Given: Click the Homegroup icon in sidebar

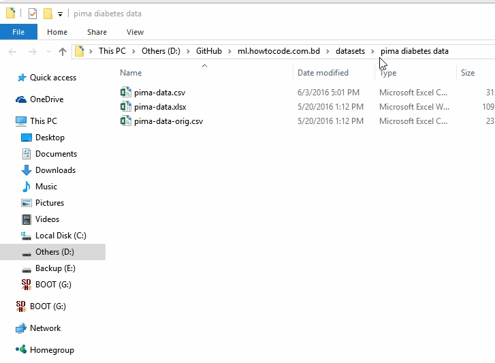Looking at the screenshot, I should click(21, 350).
